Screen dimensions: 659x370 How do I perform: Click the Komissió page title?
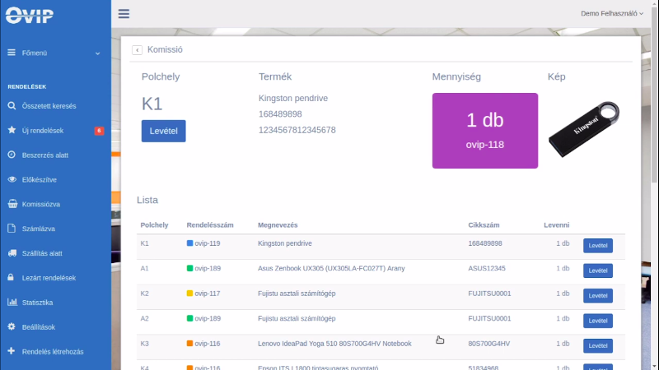(165, 49)
